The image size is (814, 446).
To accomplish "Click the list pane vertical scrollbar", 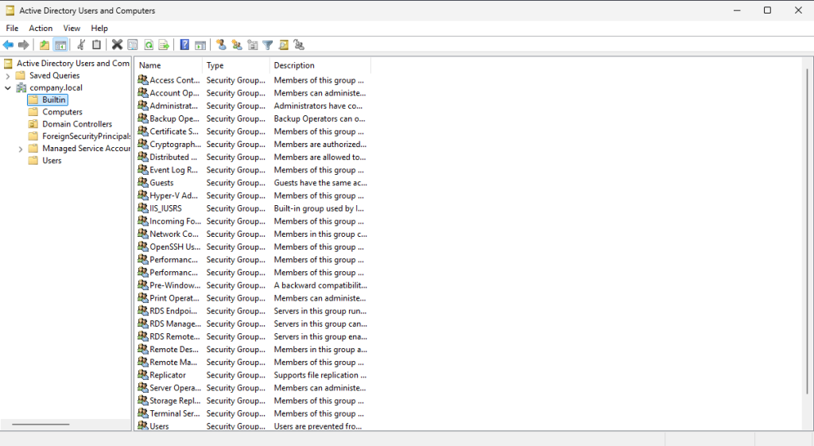I will click(x=808, y=231).
